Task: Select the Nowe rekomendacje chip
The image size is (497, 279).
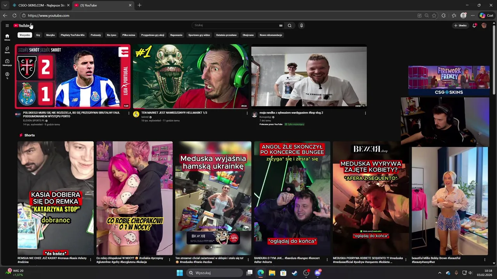Action: (x=271, y=35)
